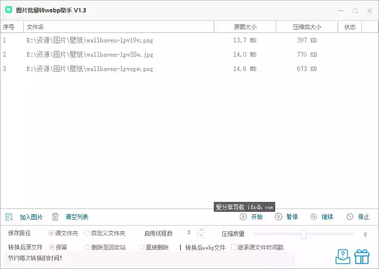Click the 暂停 button
The image size is (379, 269).
292,217
